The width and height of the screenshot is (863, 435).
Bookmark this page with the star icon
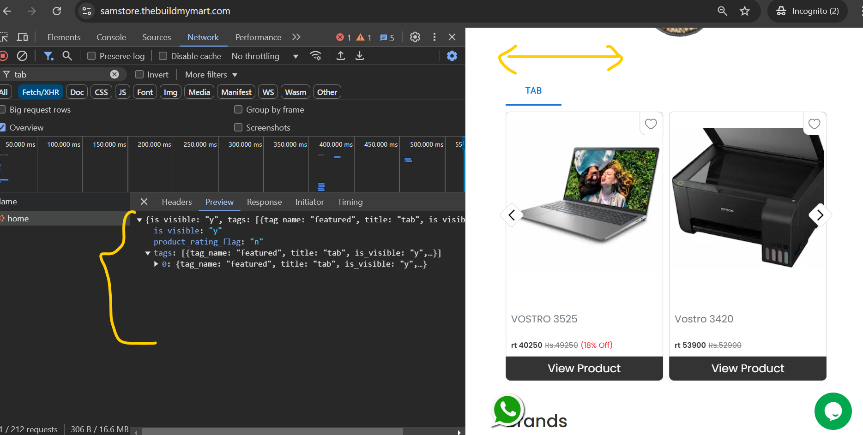[x=745, y=11]
